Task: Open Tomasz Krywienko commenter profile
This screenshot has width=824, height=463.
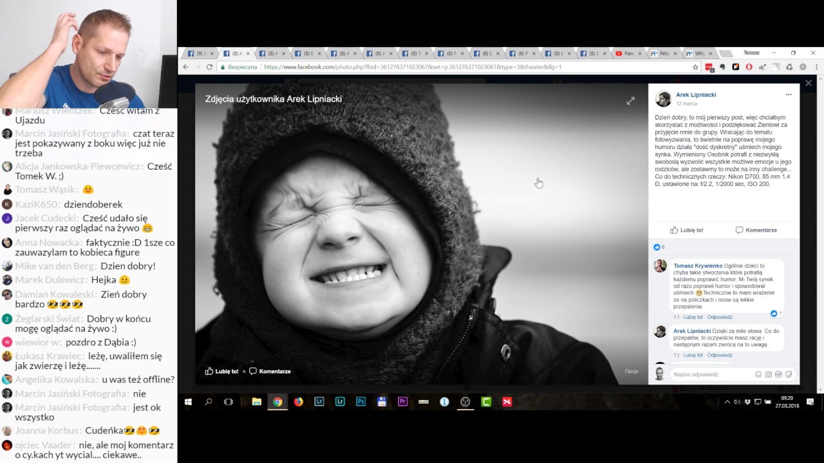Action: coord(698,266)
